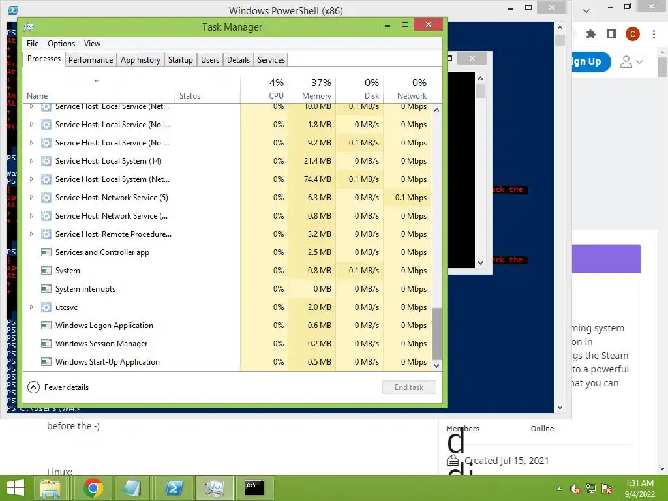Image resolution: width=668 pixels, height=501 pixels.
Task: Select the Services and Controller app row text
Action: click(102, 252)
